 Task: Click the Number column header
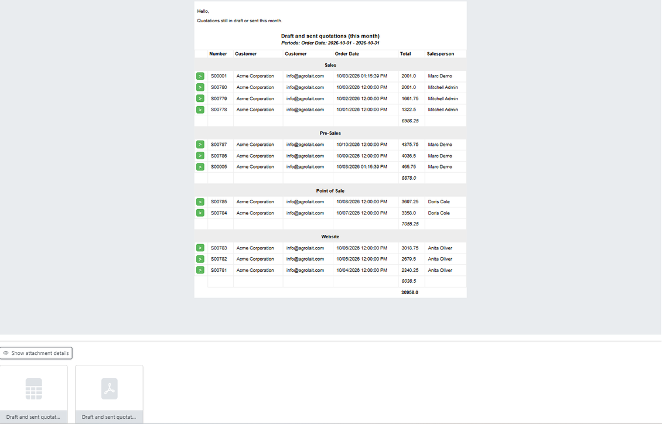(218, 54)
